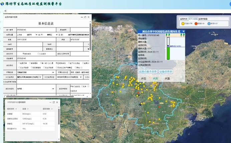Select 专门监测孔 radio option
Image resolution: width=231 pixels, height=143 pixels.
click(71, 86)
